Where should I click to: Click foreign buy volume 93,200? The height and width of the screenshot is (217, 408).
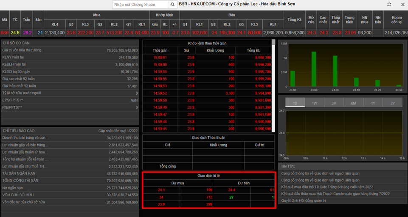365,33
